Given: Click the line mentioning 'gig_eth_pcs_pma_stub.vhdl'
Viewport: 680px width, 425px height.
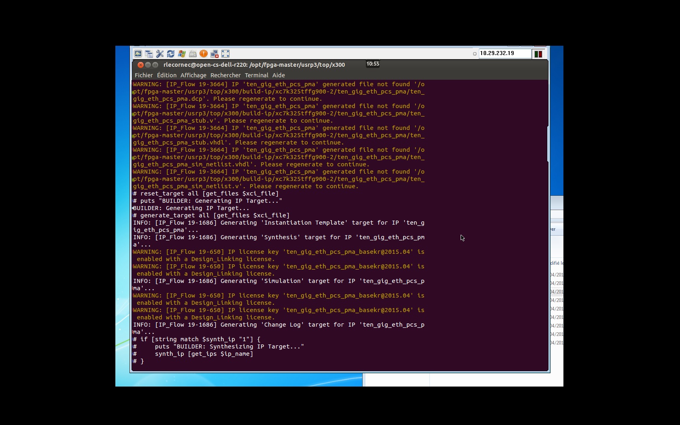Looking at the screenshot, I should [x=238, y=142].
